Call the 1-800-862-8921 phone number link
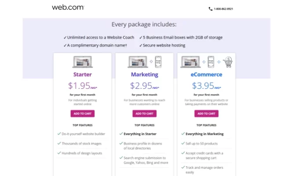 (223, 9)
